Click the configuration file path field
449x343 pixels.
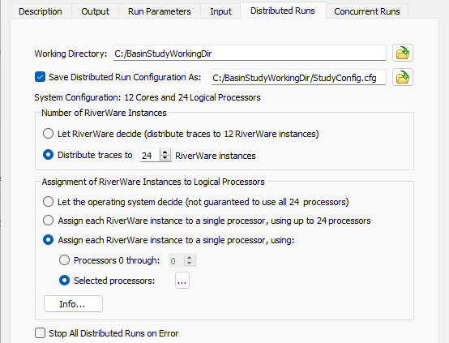click(298, 77)
